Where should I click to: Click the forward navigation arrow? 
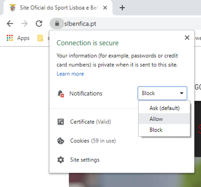click(x=24, y=24)
